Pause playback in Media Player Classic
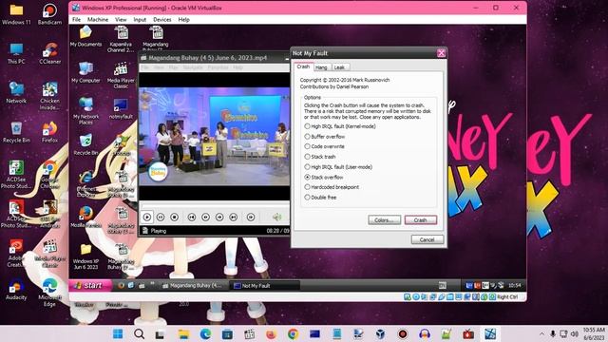The width and height of the screenshot is (608, 342). click(x=161, y=218)
